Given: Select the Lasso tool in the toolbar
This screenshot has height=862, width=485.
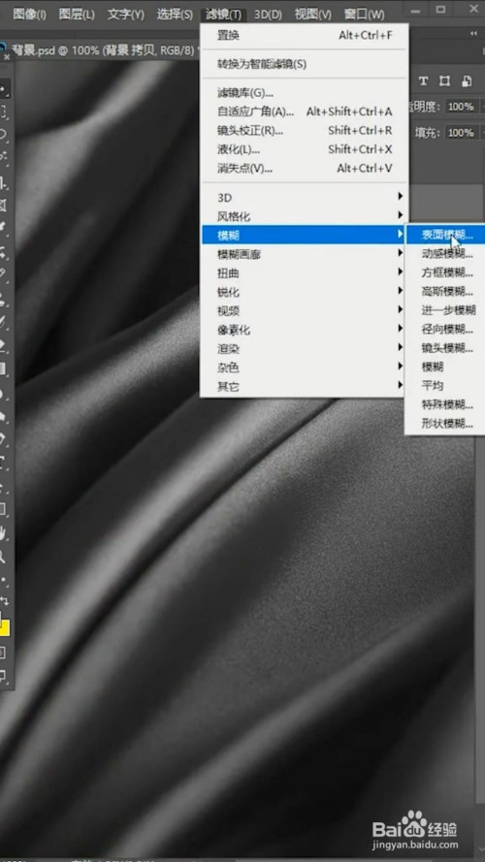Looking at the screenshot, I should pyautogui.click(x=3, y=134).
